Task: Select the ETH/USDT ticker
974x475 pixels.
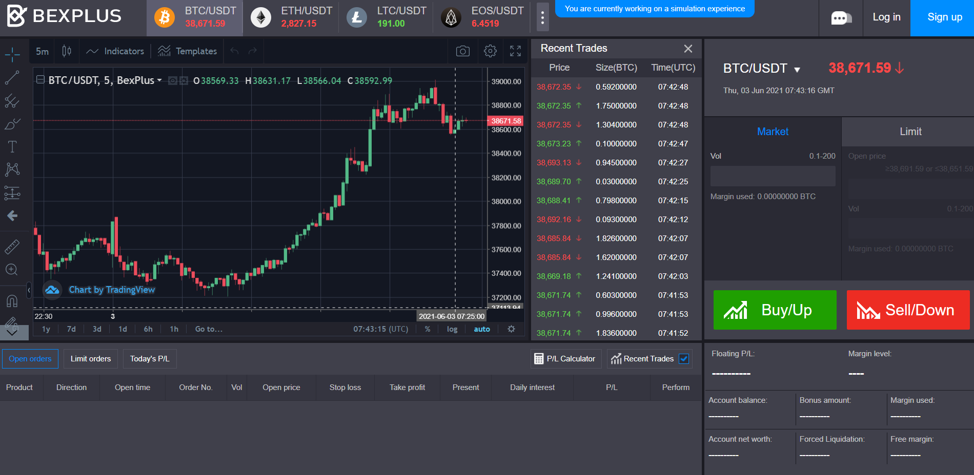Action: pos(291,17)
